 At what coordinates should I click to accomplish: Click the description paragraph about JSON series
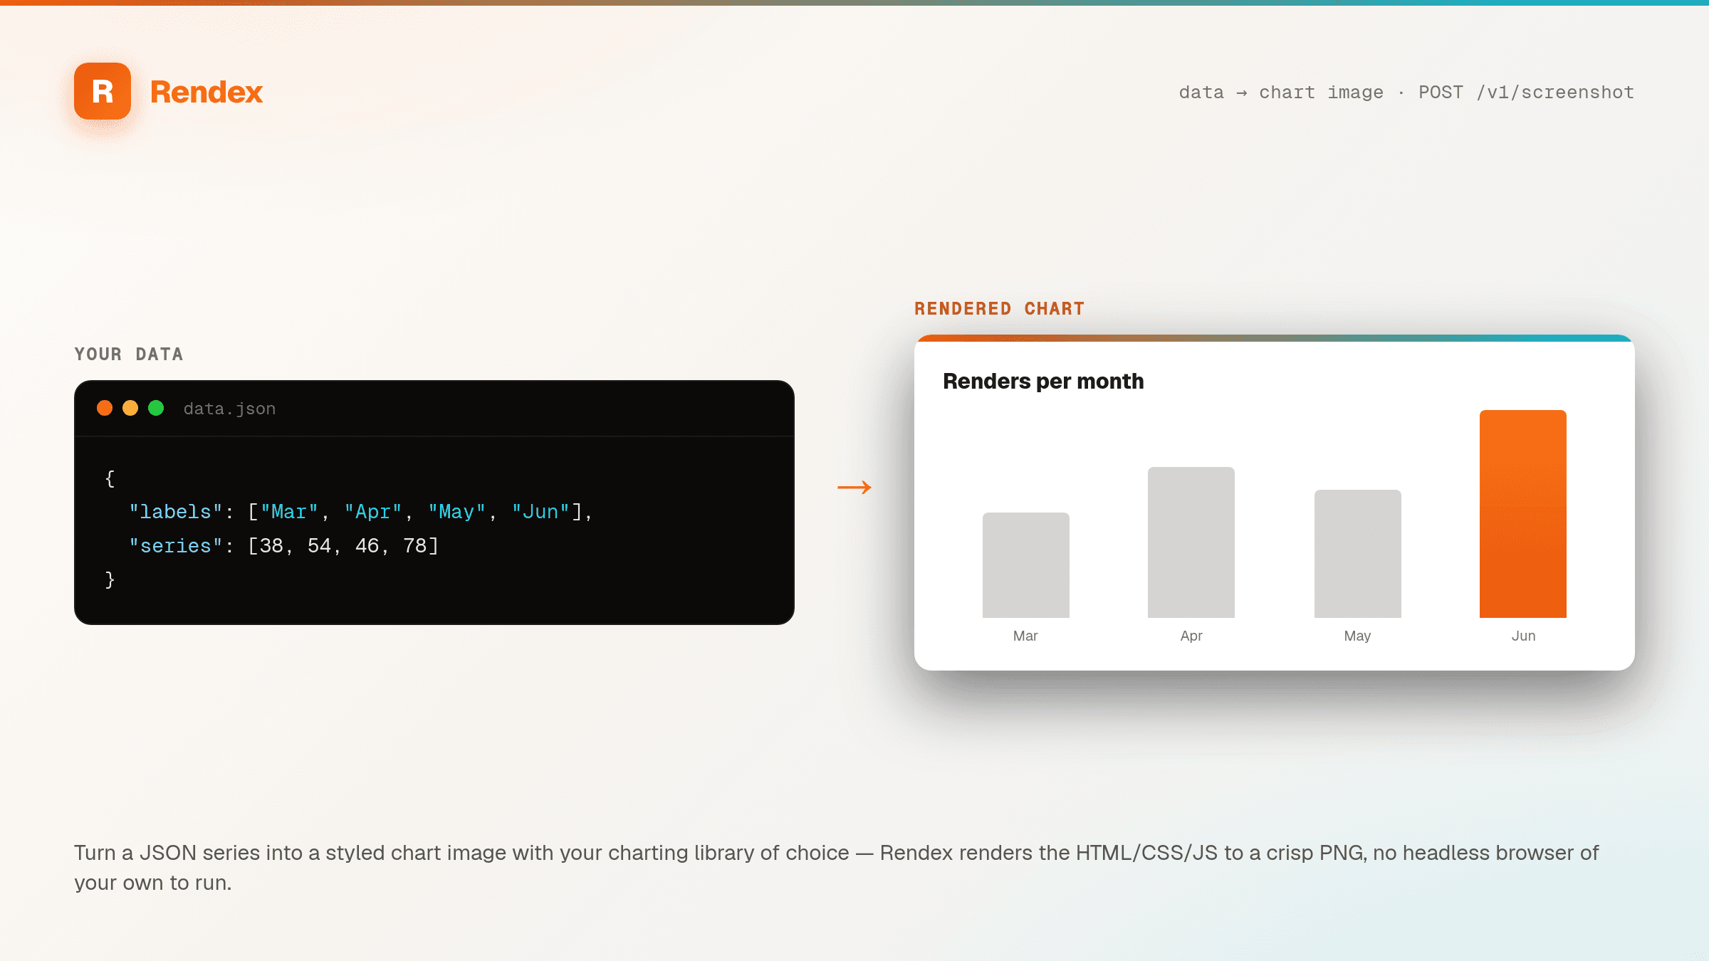[x=837, y=868]
